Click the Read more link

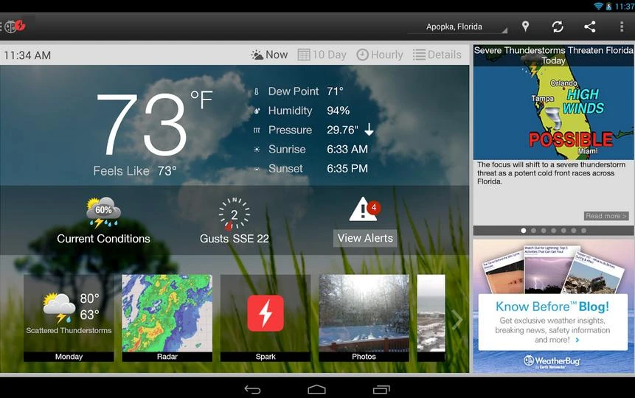606,216
